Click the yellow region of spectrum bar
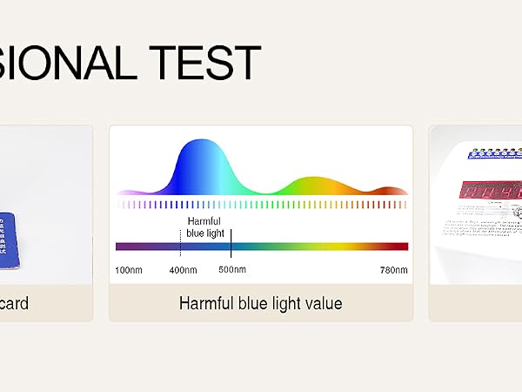The width and height of the screenshot is (522, 392). coord(333,247)
